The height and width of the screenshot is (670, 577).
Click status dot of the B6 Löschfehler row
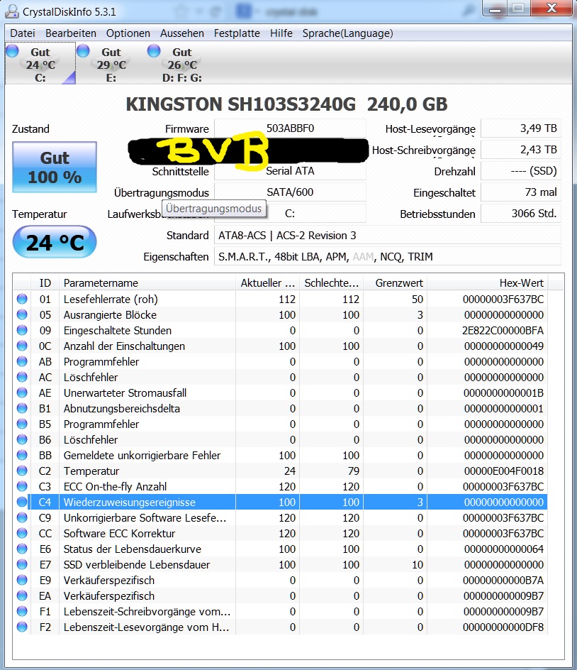22,440
